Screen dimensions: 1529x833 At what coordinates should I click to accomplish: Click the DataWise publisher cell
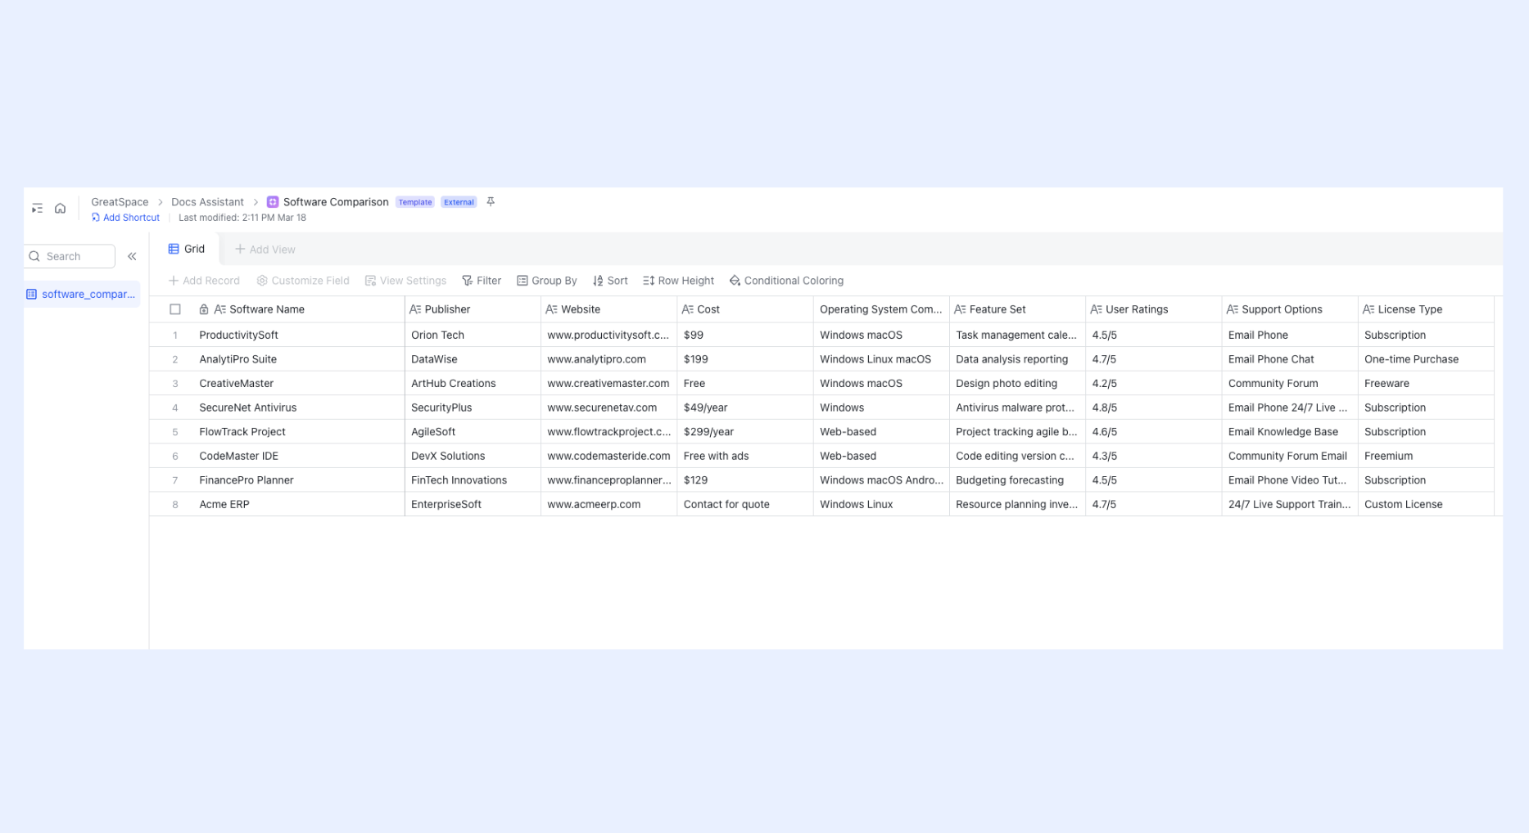coord(473,359)
